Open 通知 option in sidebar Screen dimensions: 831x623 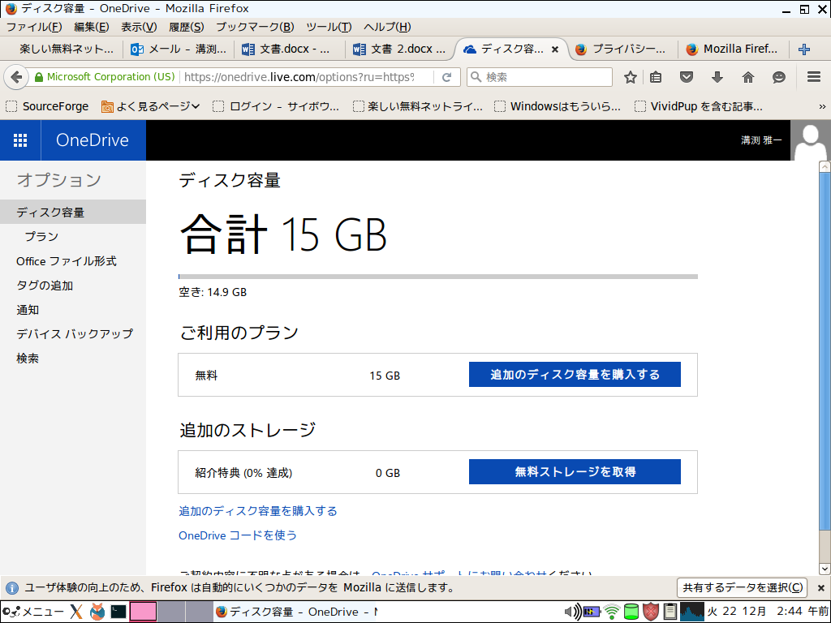coord(28,310)
